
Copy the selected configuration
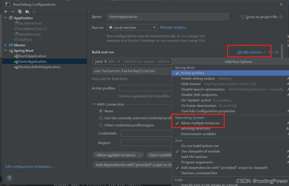[x=20, y=12]
